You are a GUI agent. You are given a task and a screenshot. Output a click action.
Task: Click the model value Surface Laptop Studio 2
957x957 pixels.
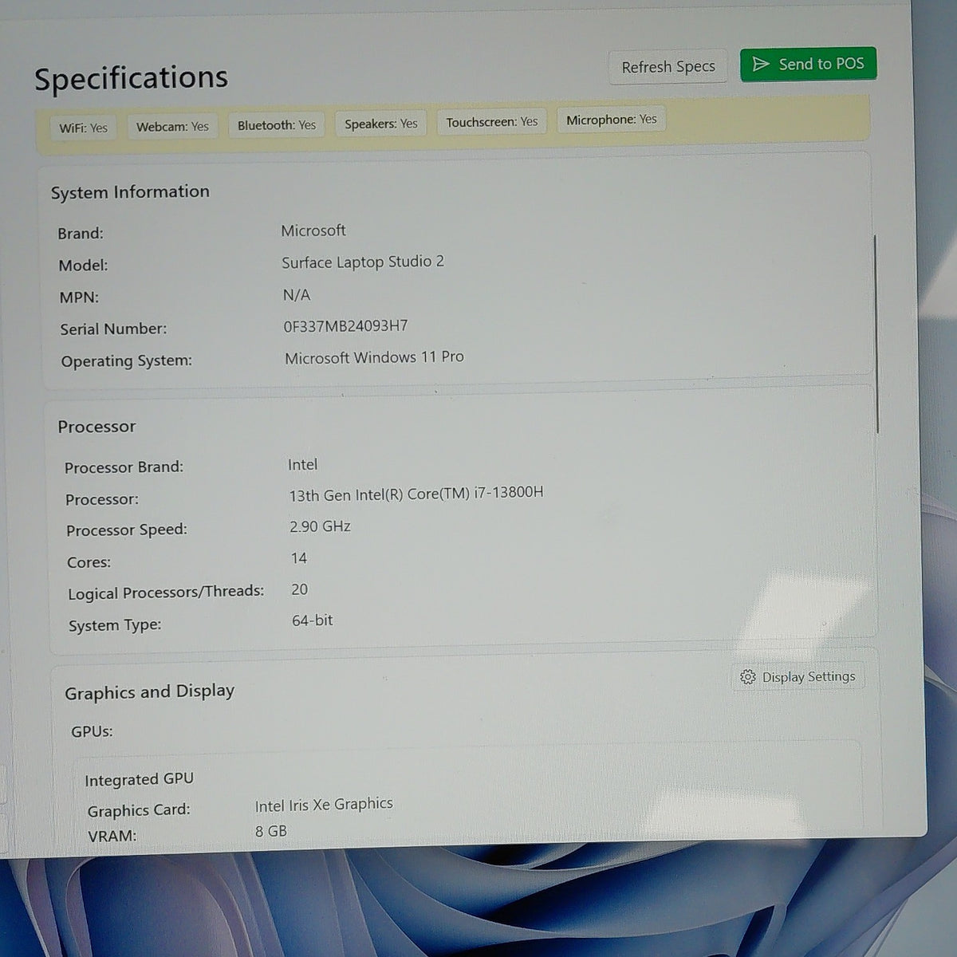363,262
